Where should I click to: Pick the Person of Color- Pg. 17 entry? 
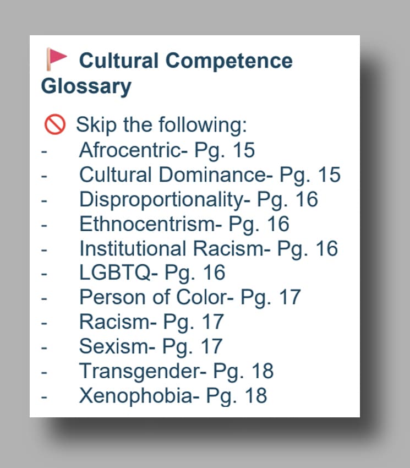(x=190, y=297)
